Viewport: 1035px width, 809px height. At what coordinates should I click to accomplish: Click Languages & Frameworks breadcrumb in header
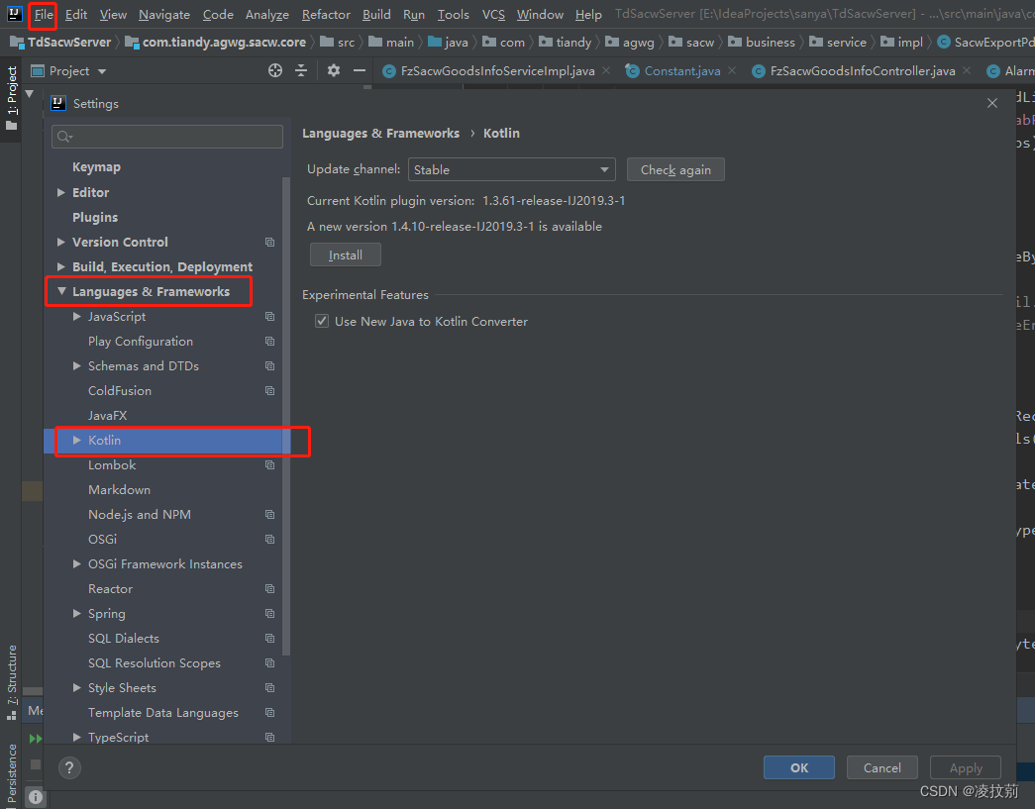click(381, 134)
